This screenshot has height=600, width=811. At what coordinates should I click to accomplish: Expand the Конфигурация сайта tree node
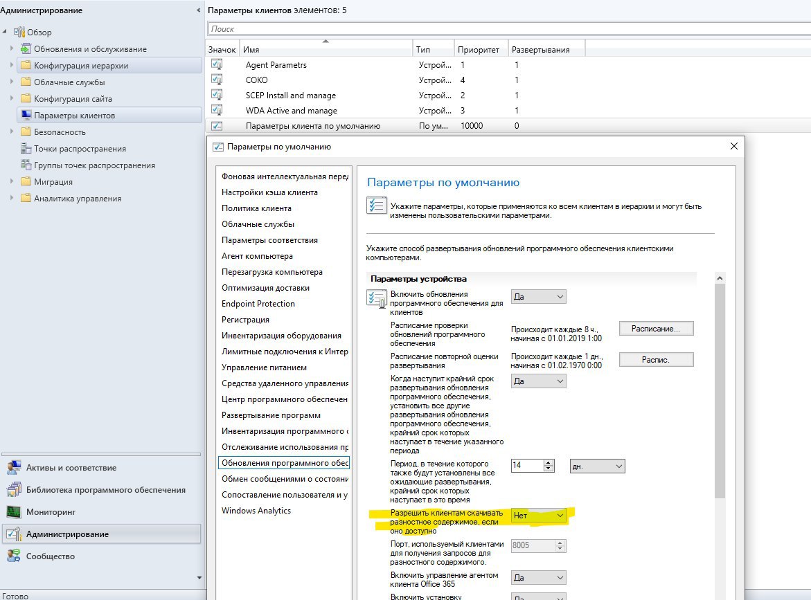pos(11,98)
